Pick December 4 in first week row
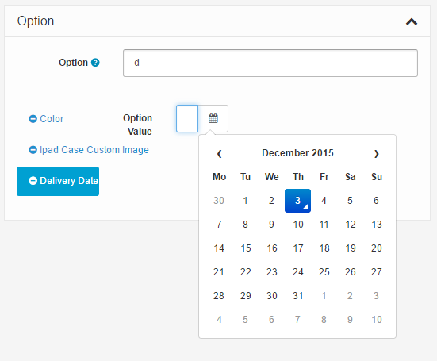The image size is (437, 361). (324, 201)
